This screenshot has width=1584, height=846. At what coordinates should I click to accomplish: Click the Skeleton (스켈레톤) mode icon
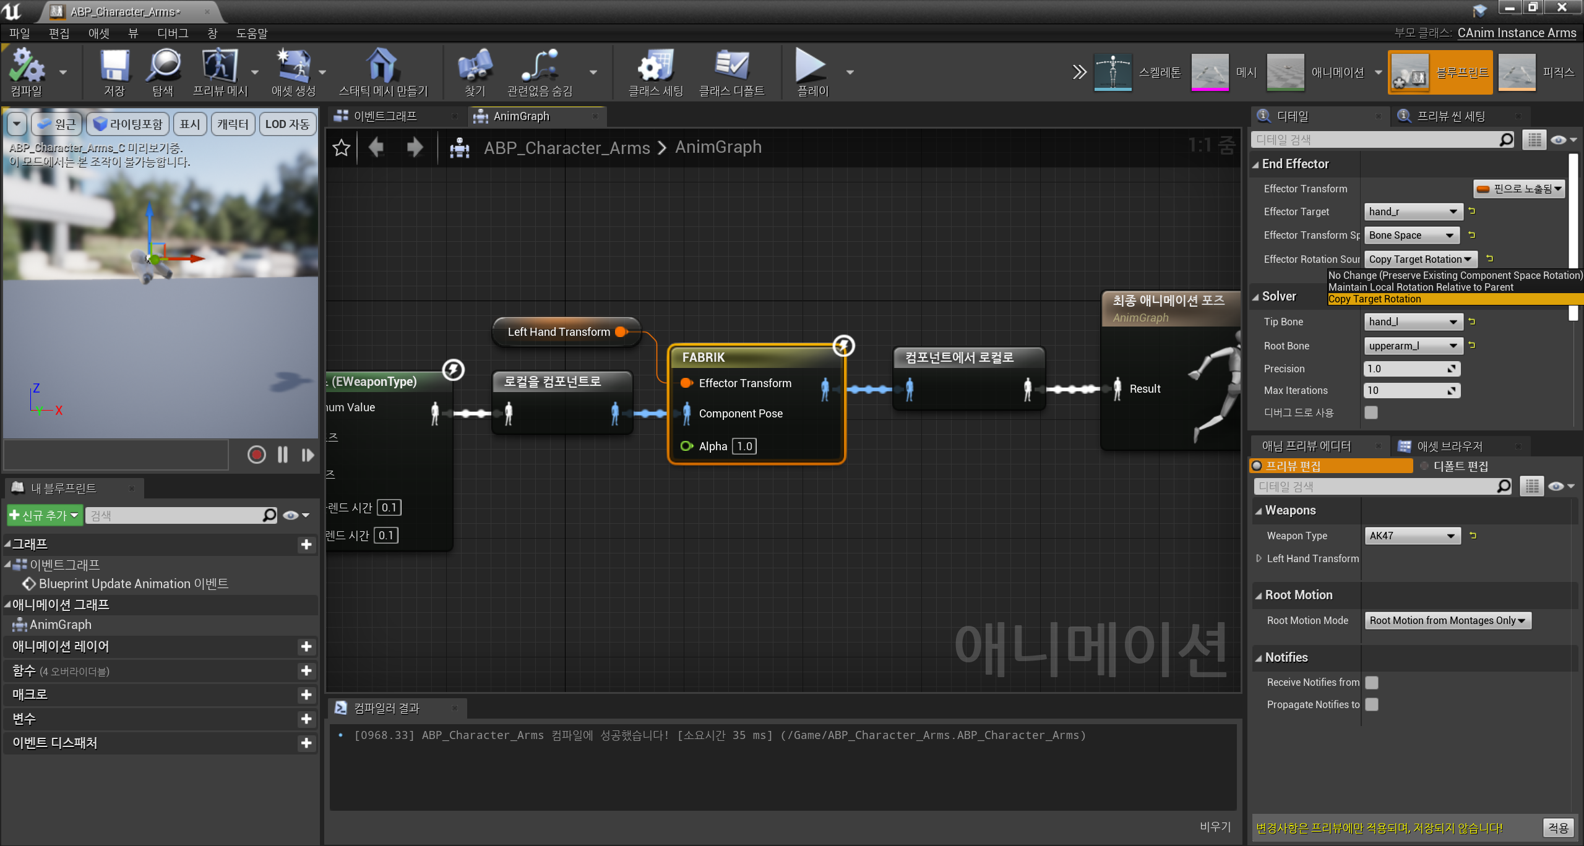(x=1113, y=72)
